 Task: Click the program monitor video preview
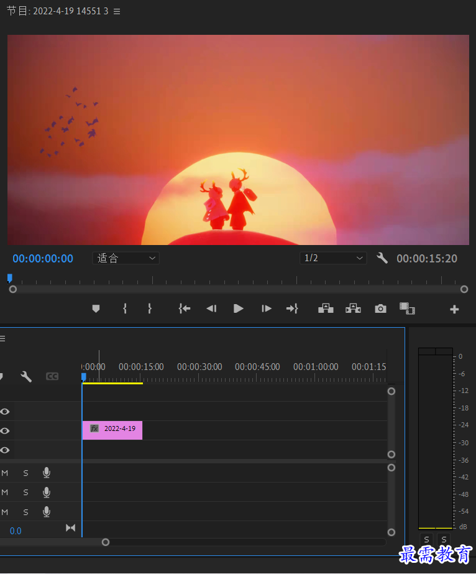[x=238, y=140]
